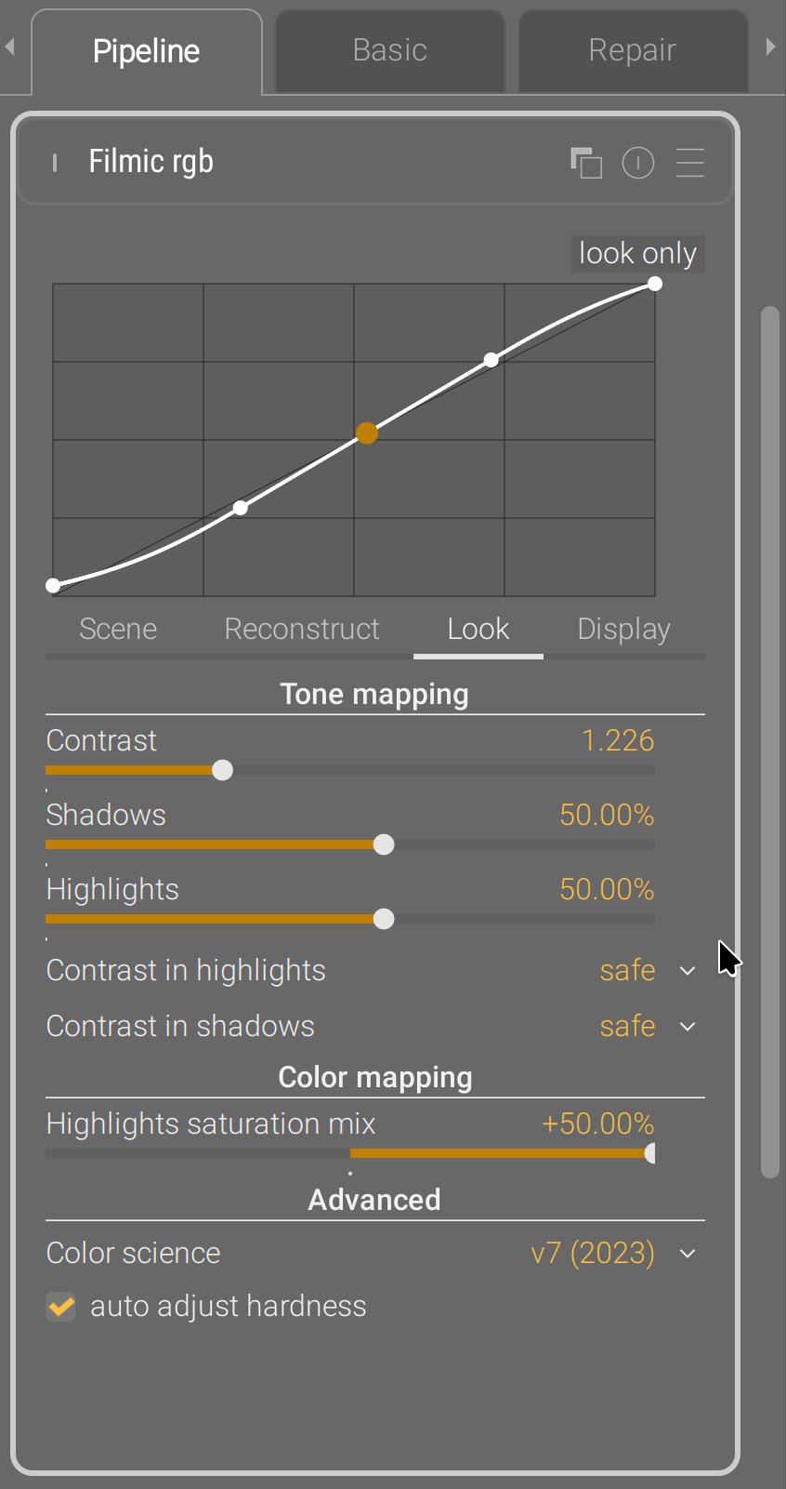Image resolution: width=786 pixels, height=1489 pixels.
Task: Uncheck auto adjust hardness checkbox
Action: click(61, 1307)
